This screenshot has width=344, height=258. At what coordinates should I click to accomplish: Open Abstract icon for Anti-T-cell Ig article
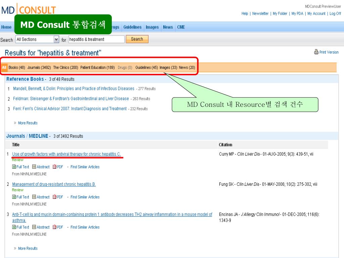coord(34,227)
